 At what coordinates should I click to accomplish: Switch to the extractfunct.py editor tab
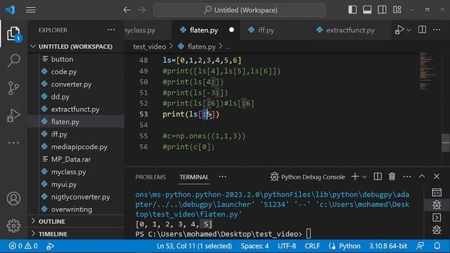[350, 30]
